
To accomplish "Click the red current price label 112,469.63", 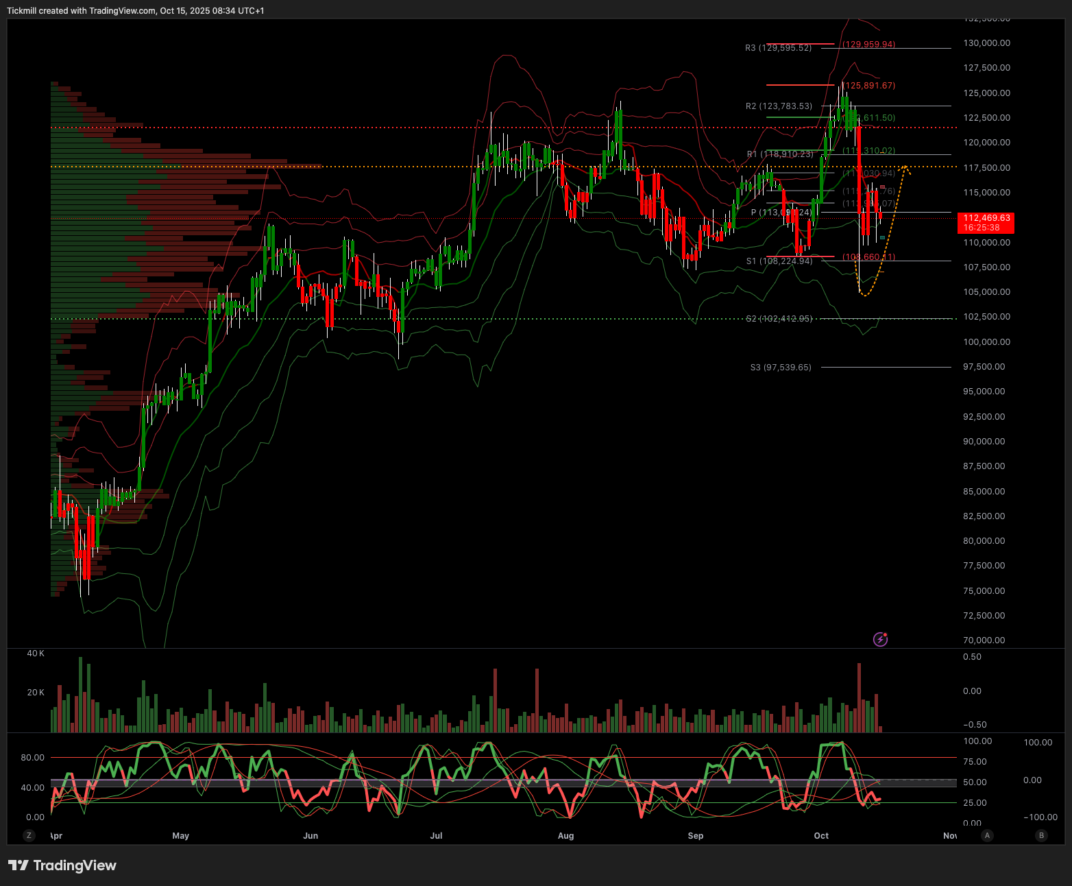I will click(x=986, y=223).
